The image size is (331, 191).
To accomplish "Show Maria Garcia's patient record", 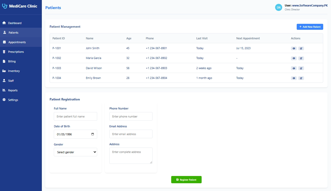I will 294,58.
